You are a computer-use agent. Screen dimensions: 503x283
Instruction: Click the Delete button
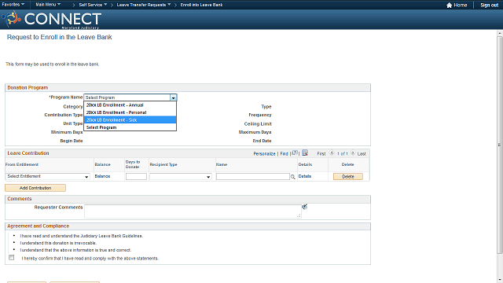348,176
